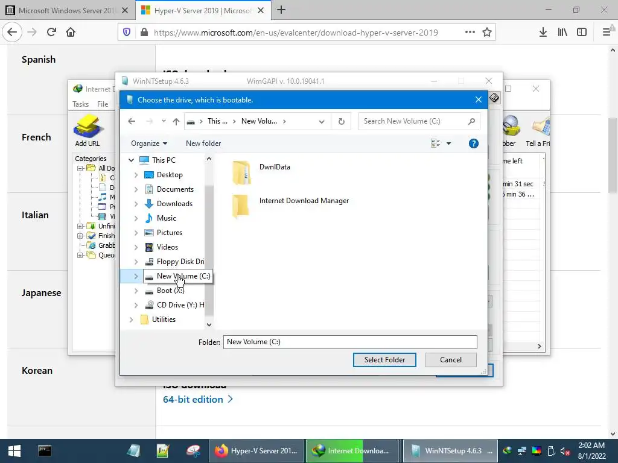The width and height of the screenshot is (618, 463).
Task: Click the navigation tree scroll down arrow
Action: 209,325
